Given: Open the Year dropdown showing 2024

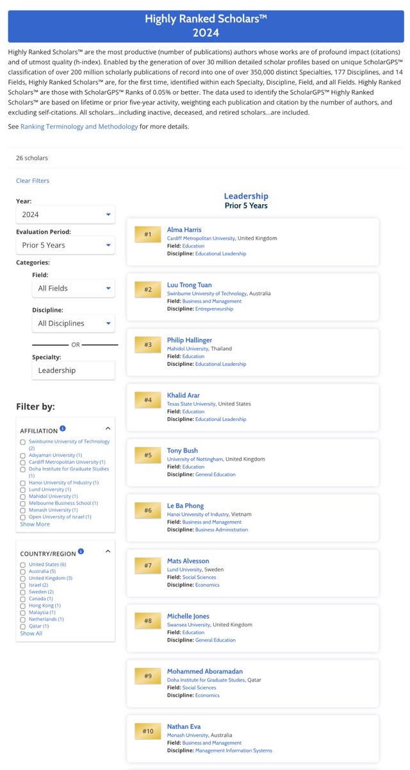Looking at the screenshot, I should point(65,214).
